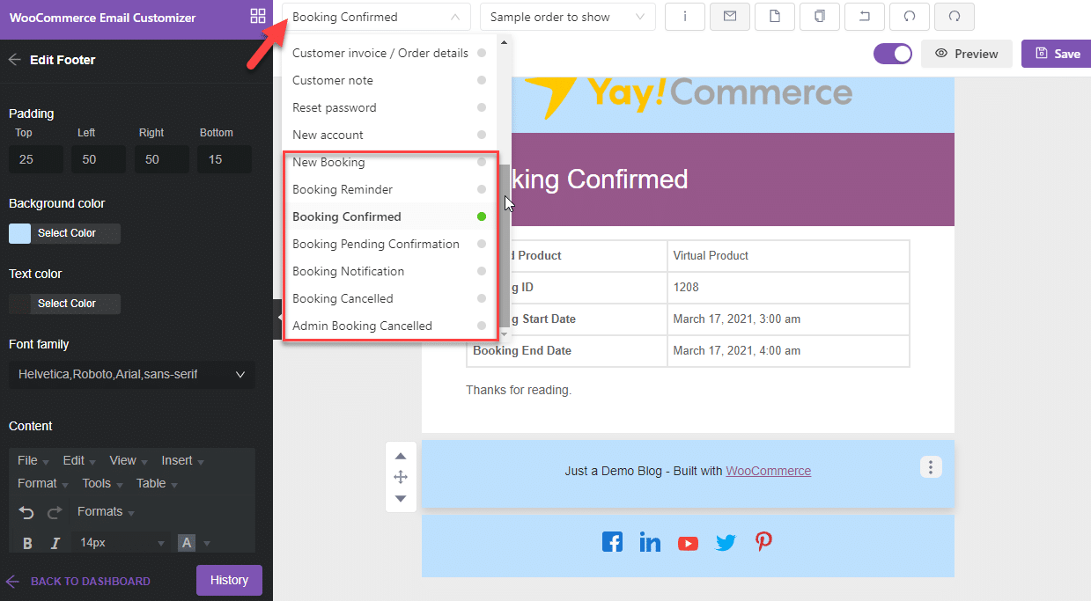Screen dimensions: 1091x601
Task: Click the reset template arrow icon
Action: click(x=865, y=17)
